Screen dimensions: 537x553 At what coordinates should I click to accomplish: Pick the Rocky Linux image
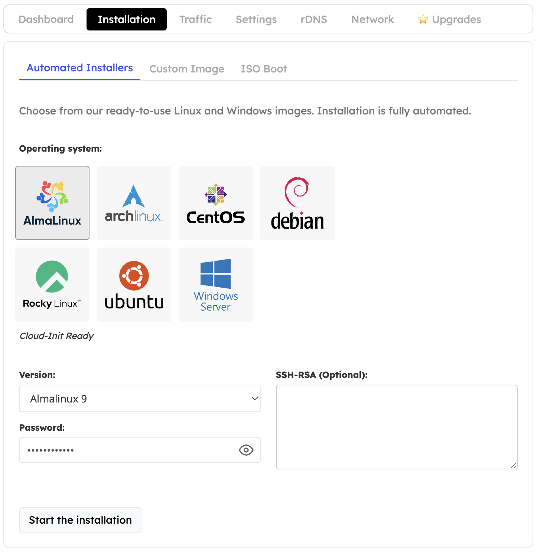52,284
